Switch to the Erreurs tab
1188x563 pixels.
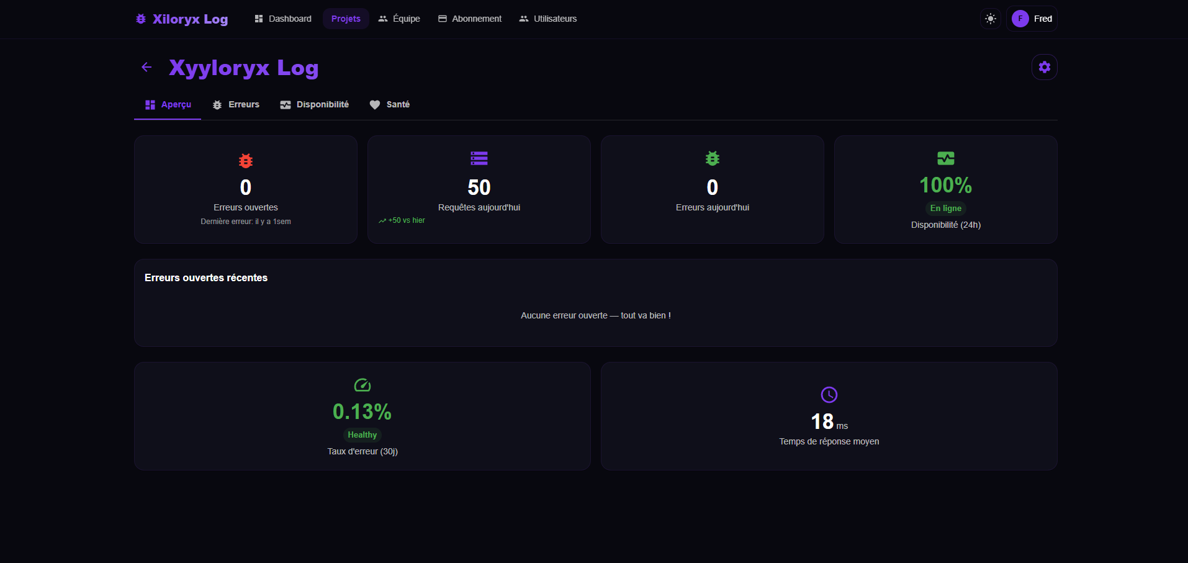[236, 105]
